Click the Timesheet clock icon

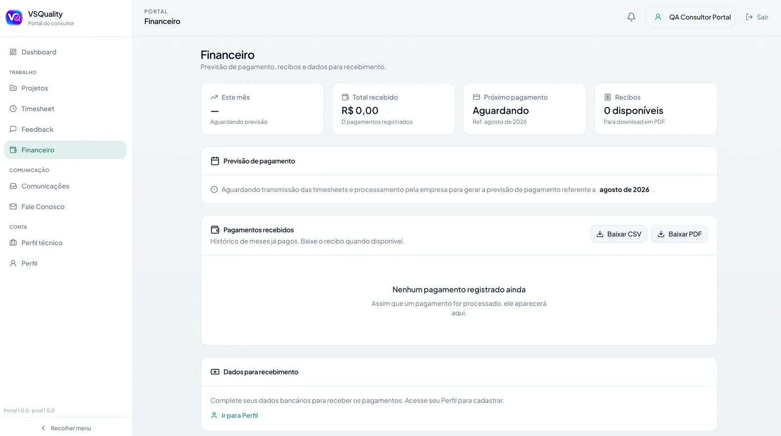click(x=13, y=109)
